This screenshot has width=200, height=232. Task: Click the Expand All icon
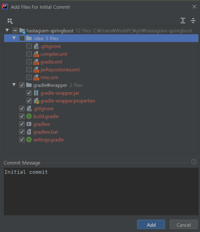(183, 21)
